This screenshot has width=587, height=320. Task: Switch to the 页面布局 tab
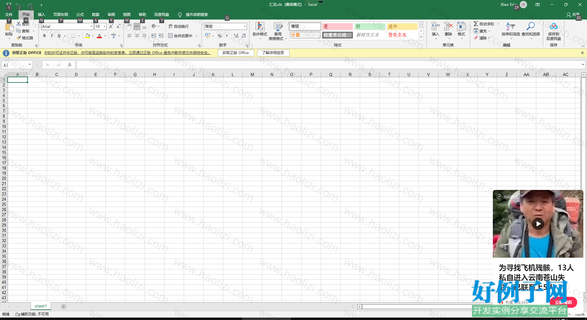61,14
